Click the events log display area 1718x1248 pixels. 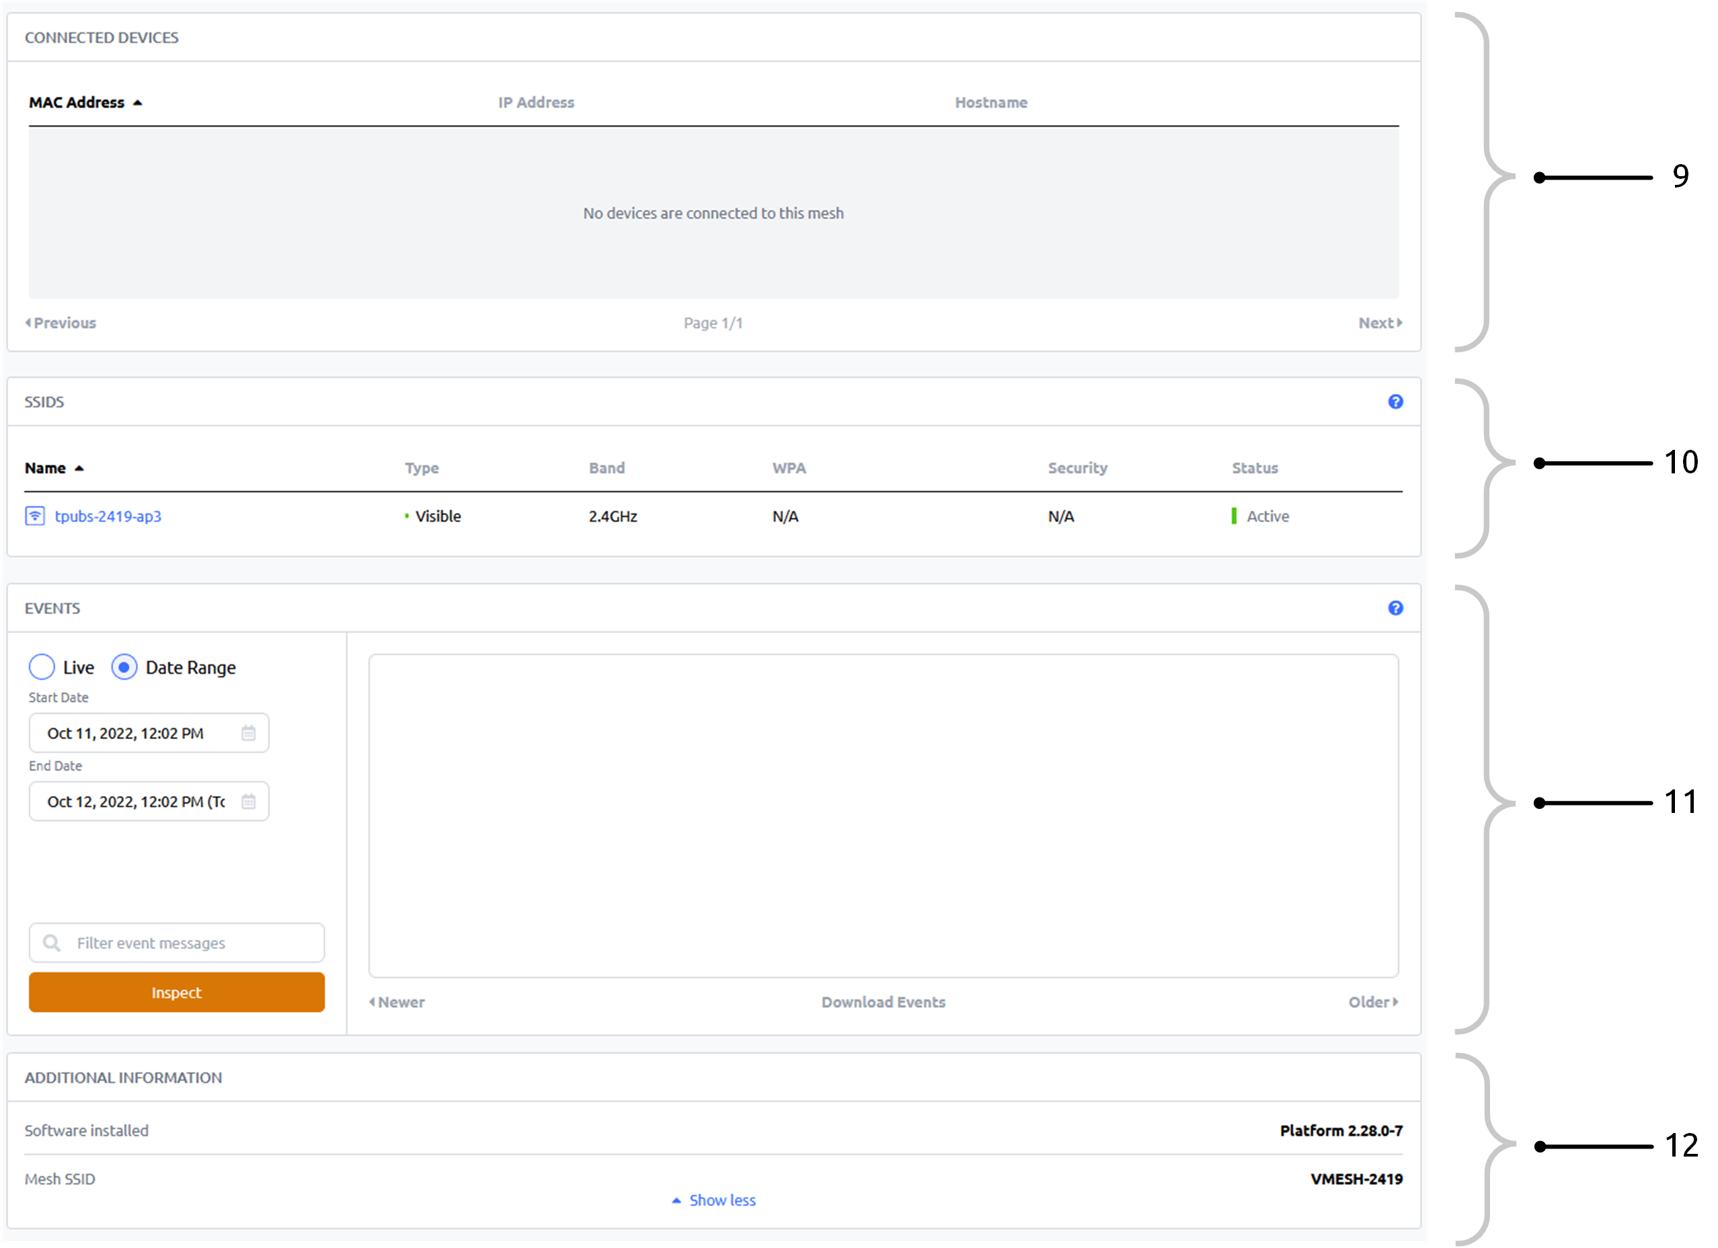(884, 816)
